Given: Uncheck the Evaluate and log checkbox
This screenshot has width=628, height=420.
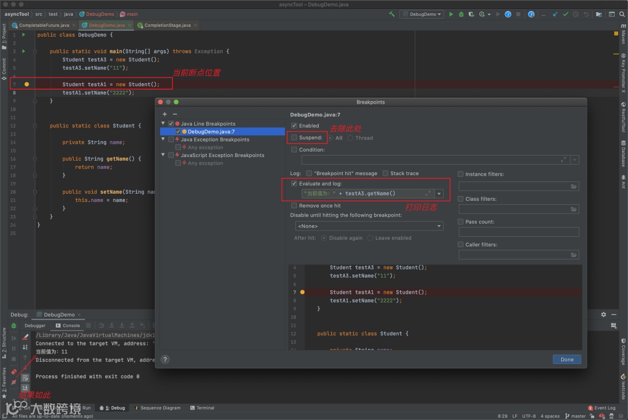Looking at the screenshot, I should pyautogui.click(x=294, y=184).
